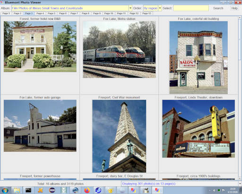Switch to the Page 13 tab
The width and height of the screenshot is (242, 194).
pyautogui.click(x=147, y=13)
